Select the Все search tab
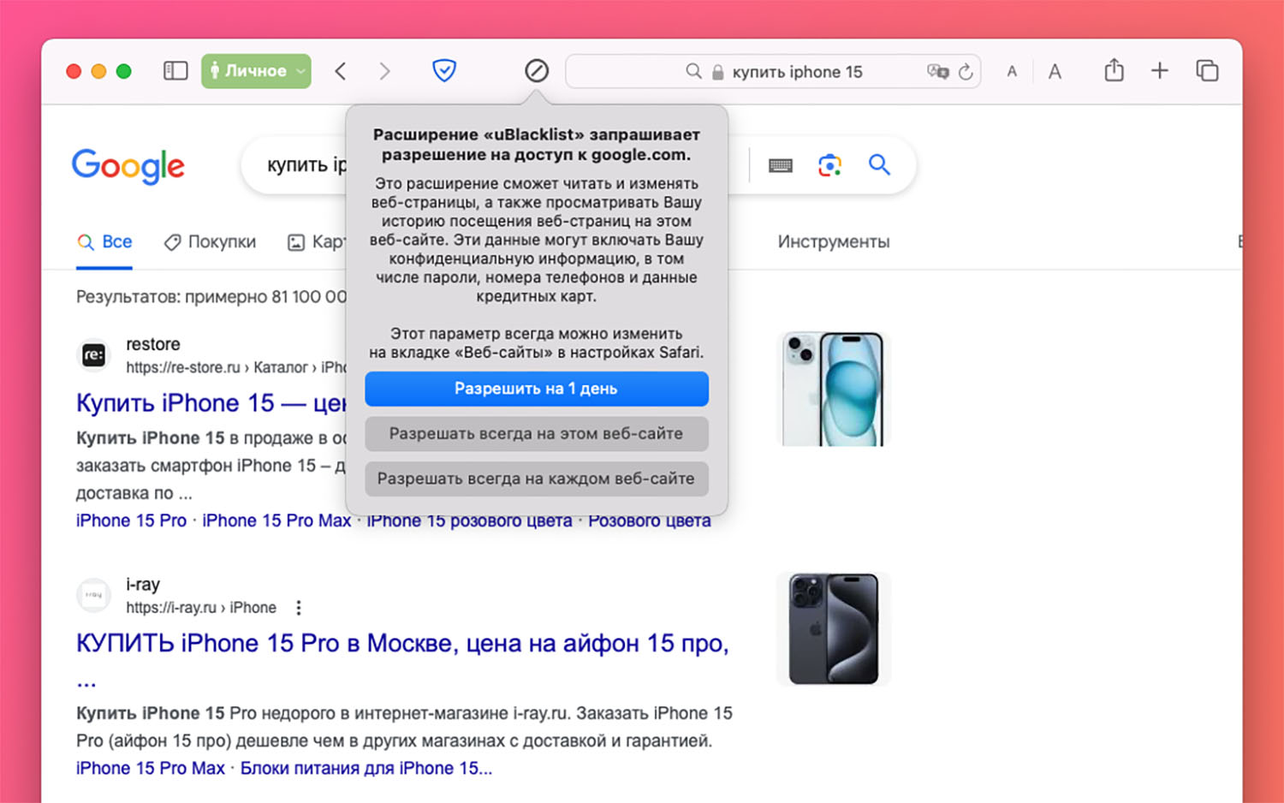This screenshot has width=1284, height=803. click(x=104, y=242)
